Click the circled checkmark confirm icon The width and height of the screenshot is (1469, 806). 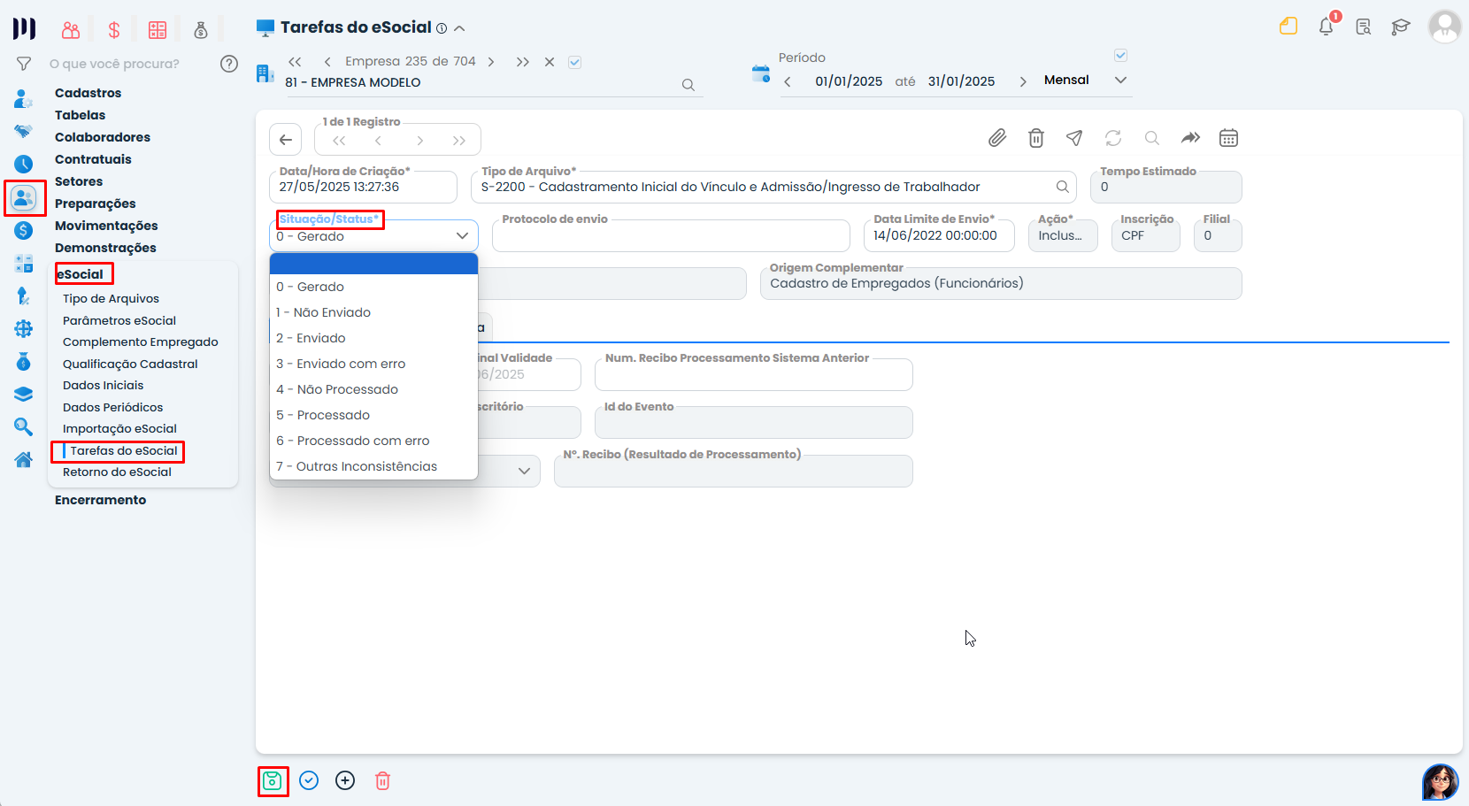[x=309, y=780]
